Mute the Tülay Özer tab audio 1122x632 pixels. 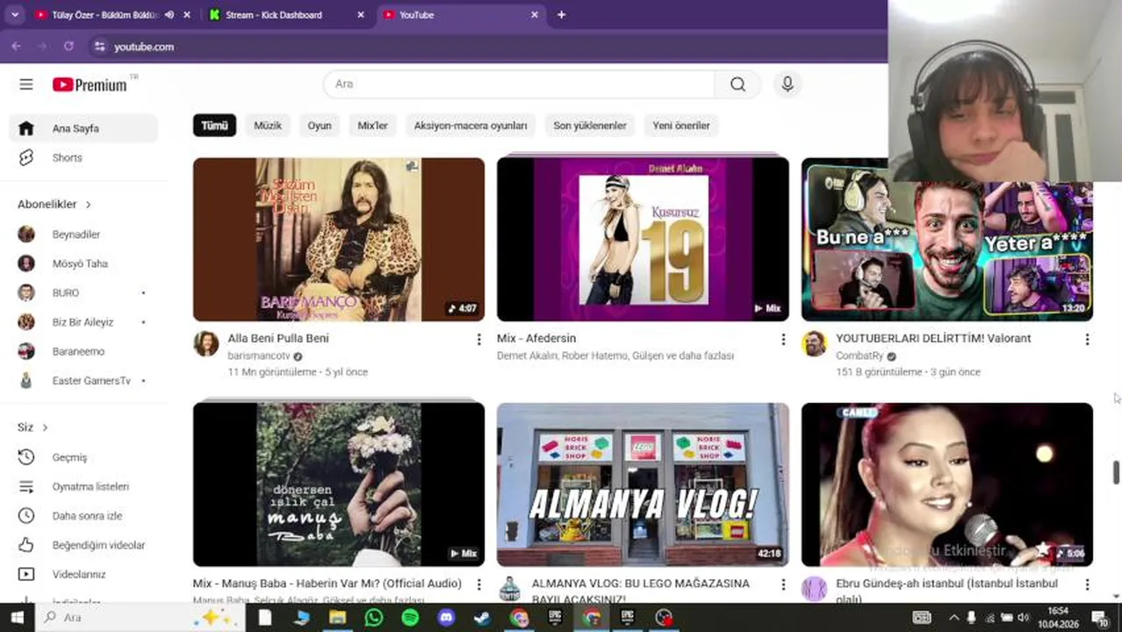click(169, 15)
